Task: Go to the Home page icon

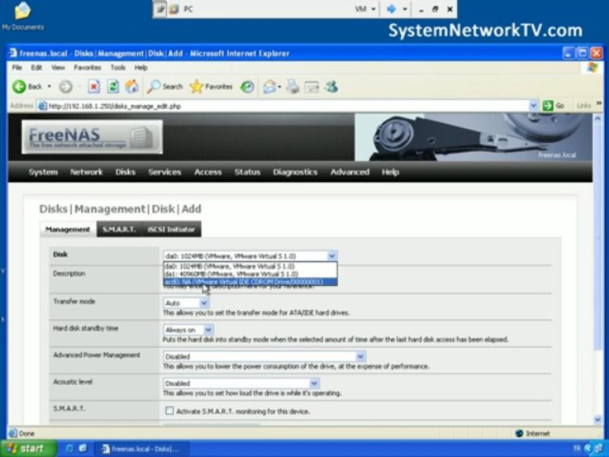Action: pos(132,87)
